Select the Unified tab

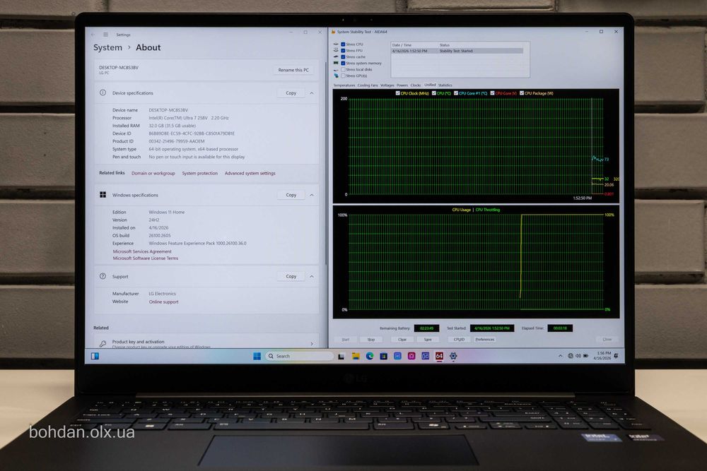click(x=430, y=85)
